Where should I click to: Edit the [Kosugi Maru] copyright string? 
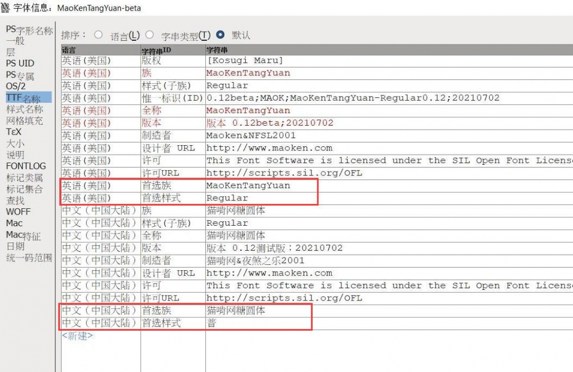(245, 60)
